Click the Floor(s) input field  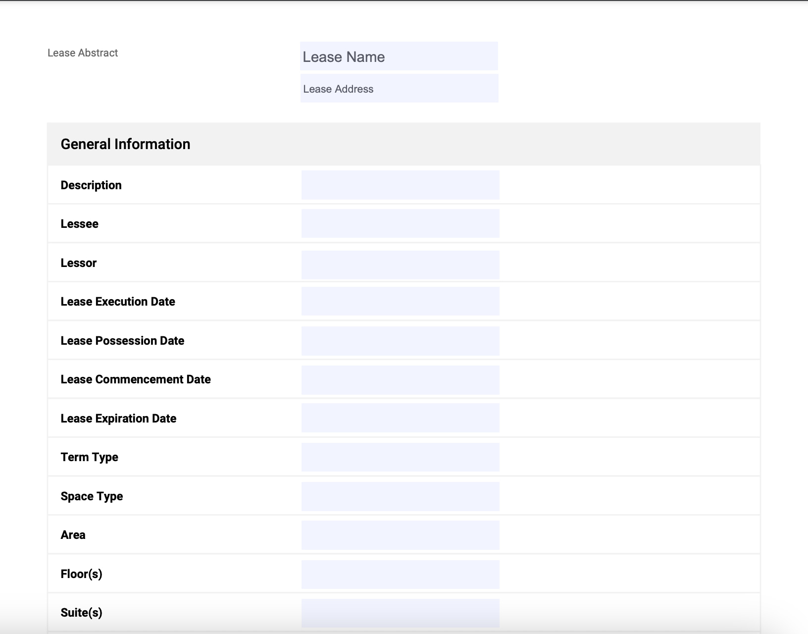(x=400, y=575)
